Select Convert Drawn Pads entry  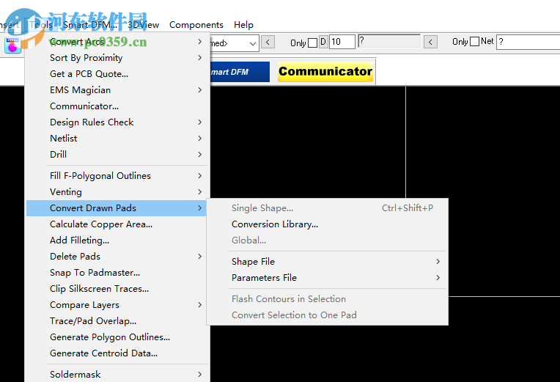[117, 208]
